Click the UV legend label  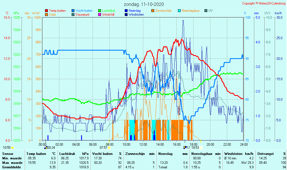(210, 11)
